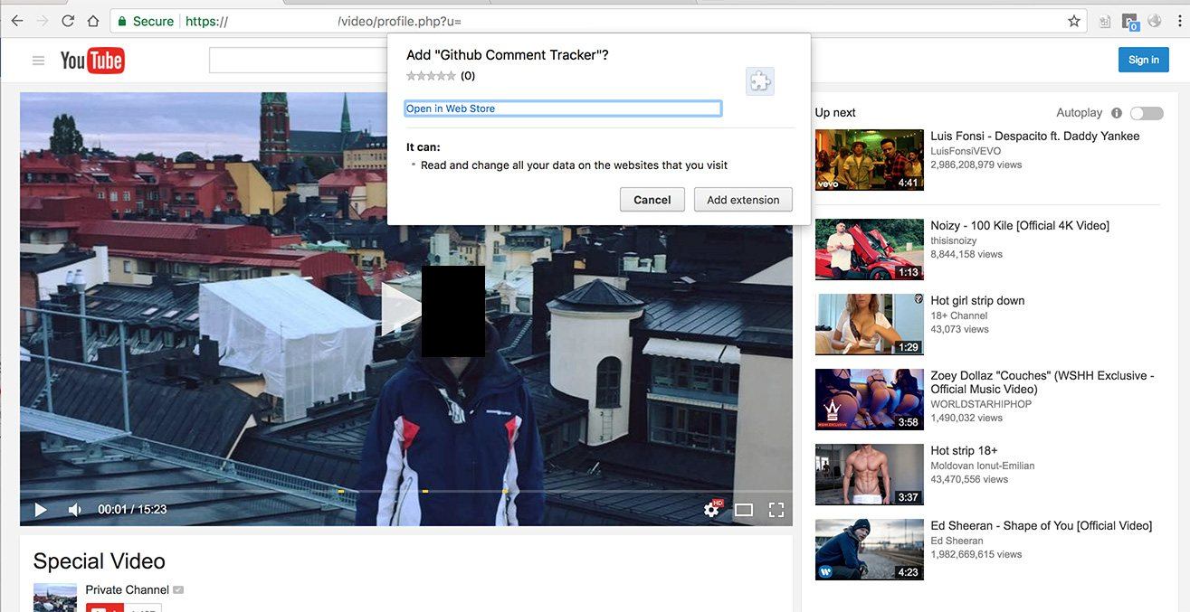Click the '8,844,158 views' count
This screenshot has width=1190, height=612.
(966, 254)
